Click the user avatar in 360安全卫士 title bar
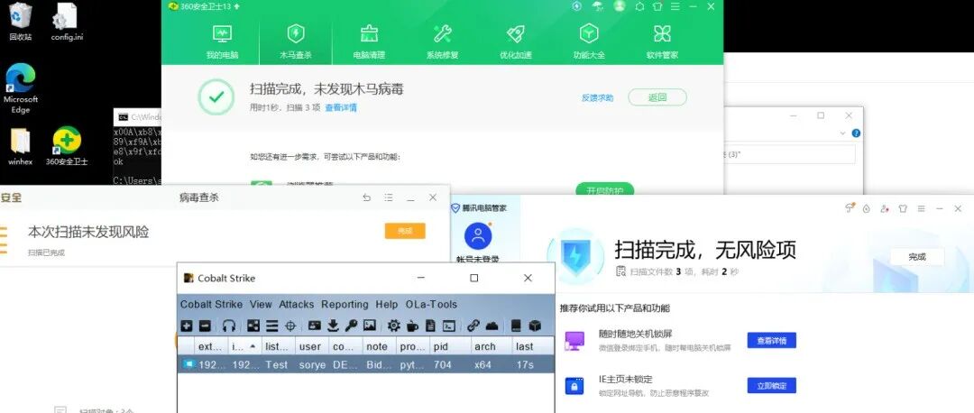The width and height of the screenshot is (974, 413). point(619,6)
